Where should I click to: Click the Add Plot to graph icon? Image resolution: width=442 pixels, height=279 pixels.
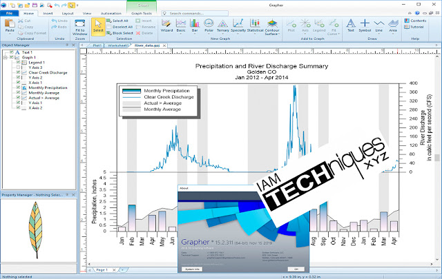(x=291, y=23)
